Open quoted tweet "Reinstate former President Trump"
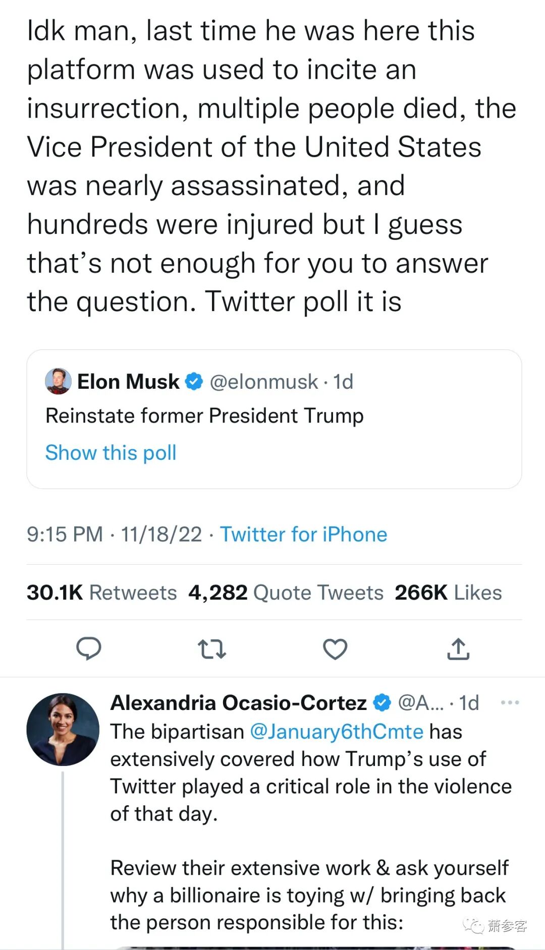Viewport: 545px width, 950px height. click(204, 415)
